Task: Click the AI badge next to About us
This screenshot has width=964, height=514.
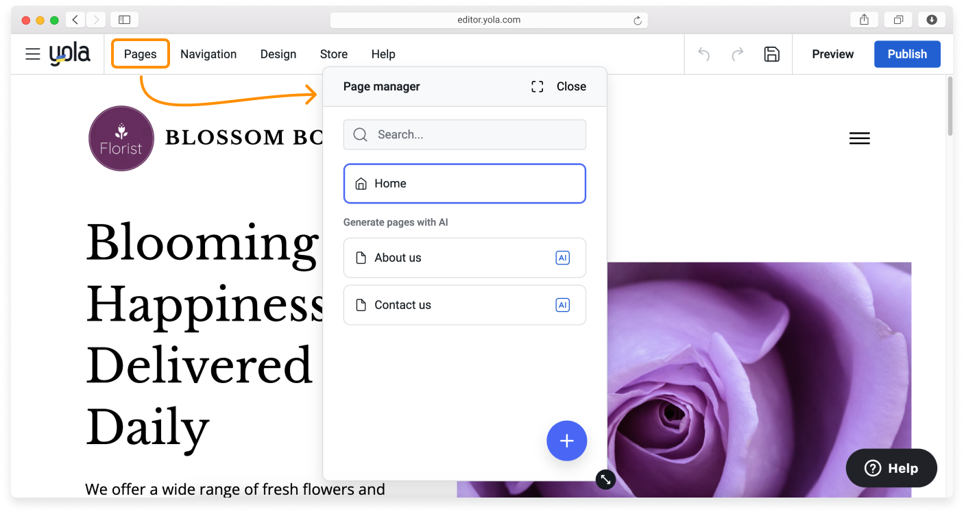Action: (x=562, y=258)
